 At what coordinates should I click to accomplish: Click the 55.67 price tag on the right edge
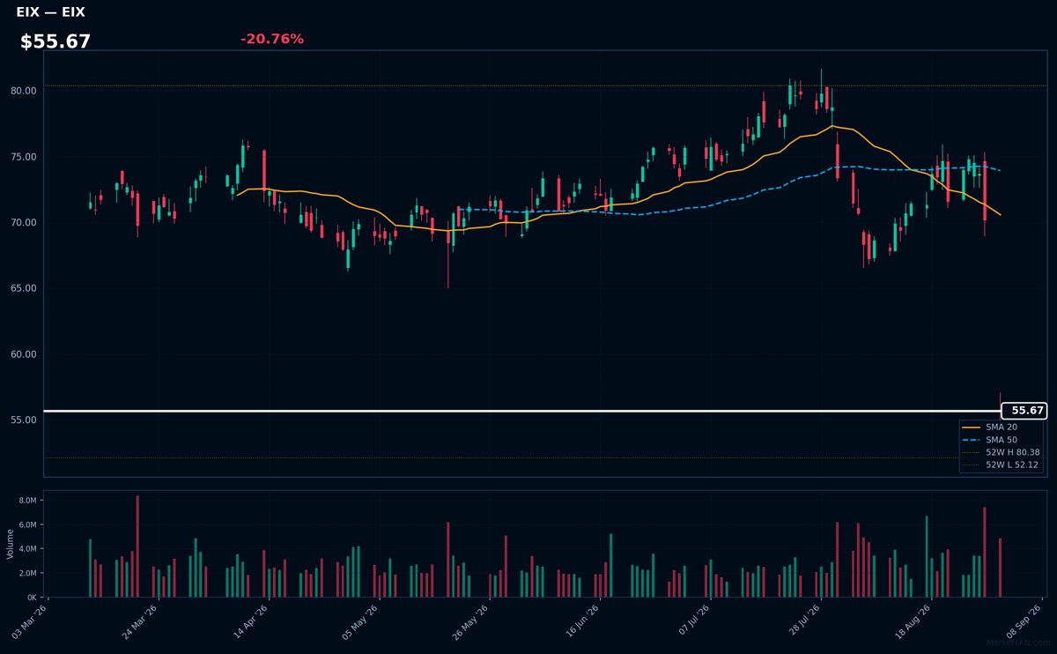pyautogui.click(x=1024, y=411)
